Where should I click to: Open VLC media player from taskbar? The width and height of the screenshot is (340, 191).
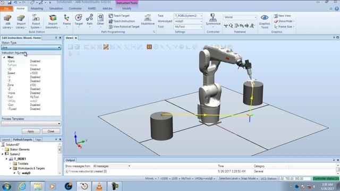[x=99, y=186]
